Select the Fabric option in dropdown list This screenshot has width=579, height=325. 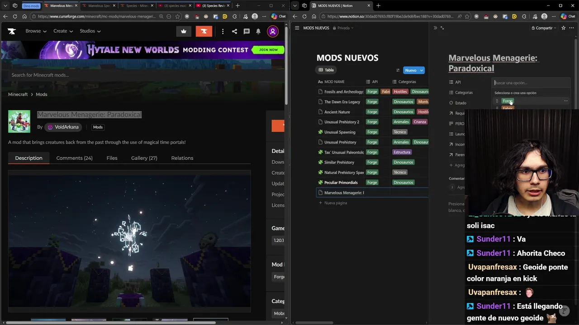click(x=508, y=108)
